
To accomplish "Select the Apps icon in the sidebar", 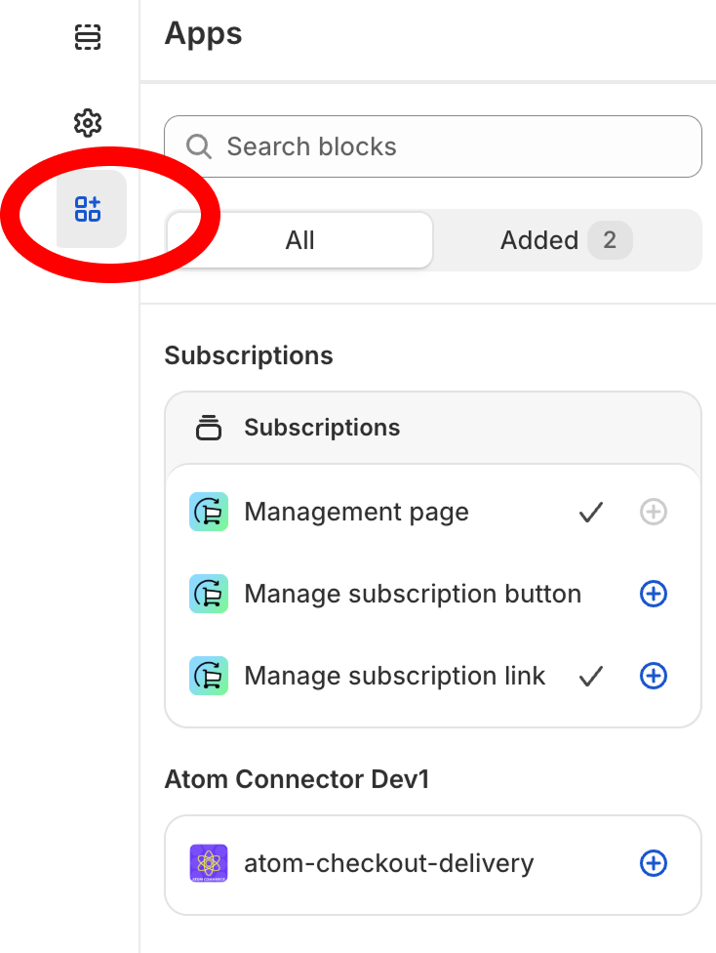I will coord(88,209).
